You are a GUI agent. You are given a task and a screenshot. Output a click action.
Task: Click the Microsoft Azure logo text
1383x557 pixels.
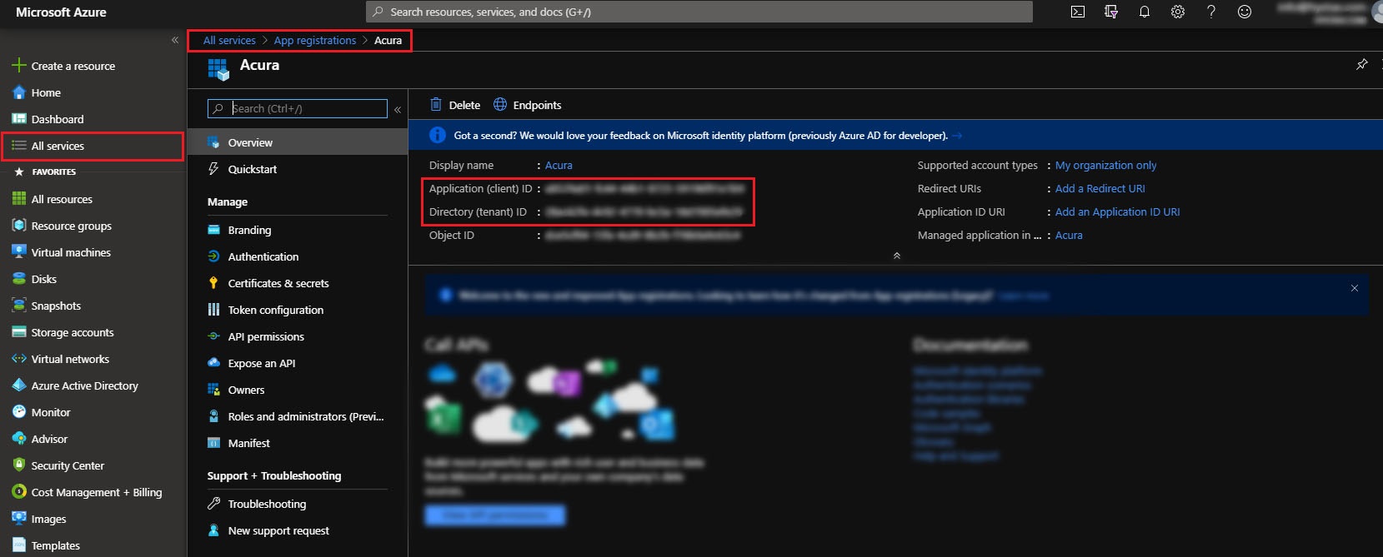pos(61,12)
